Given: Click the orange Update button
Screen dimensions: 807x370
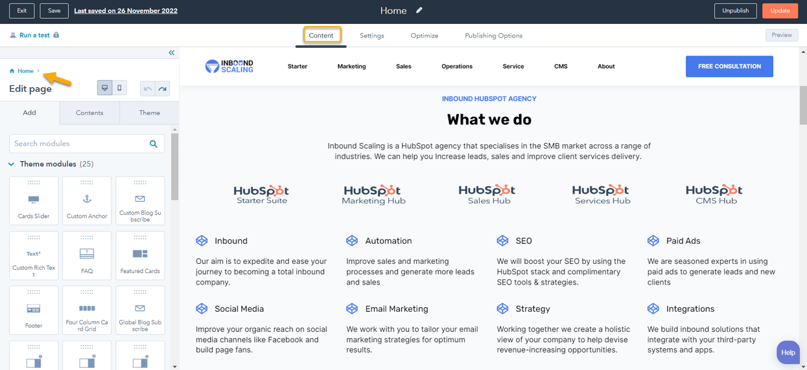Looking at the screenshot, I should 780,10.
